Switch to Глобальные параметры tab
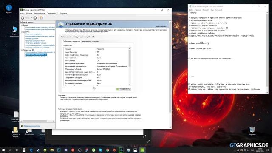Image resolution: width=272 pixels, height=153 pixels. (x=71, y=41)
